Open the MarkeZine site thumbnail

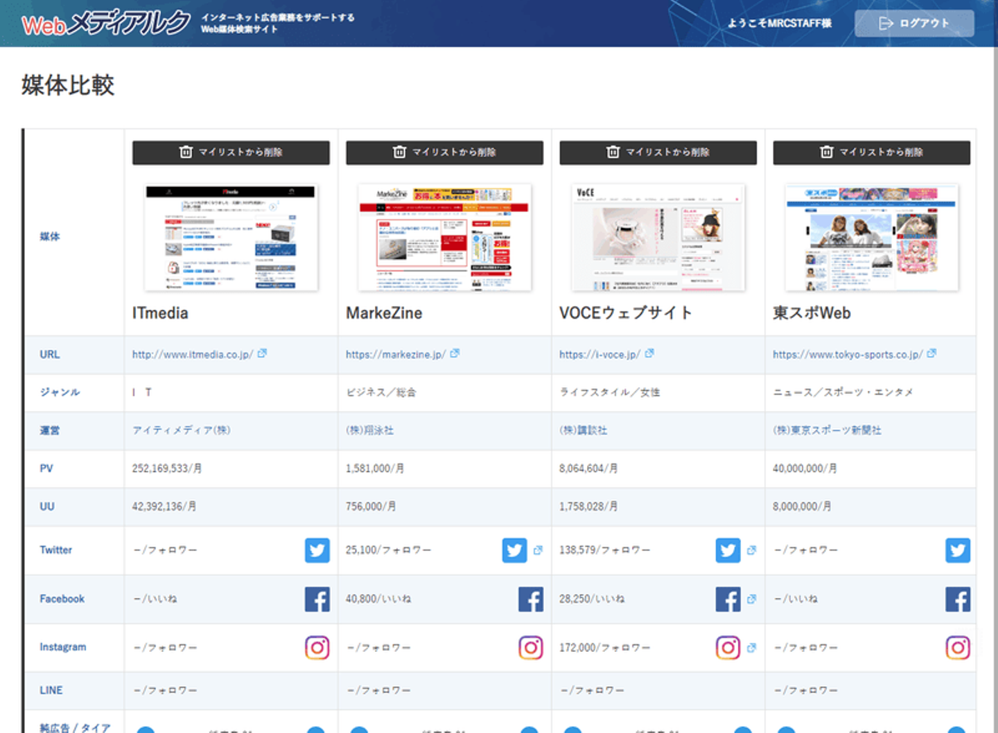[x=444, y=238]
